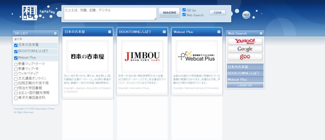Screen dimensions: 325x140
Task: Uncheck Webcat Plus in DB list
Action: click(16, 58)
